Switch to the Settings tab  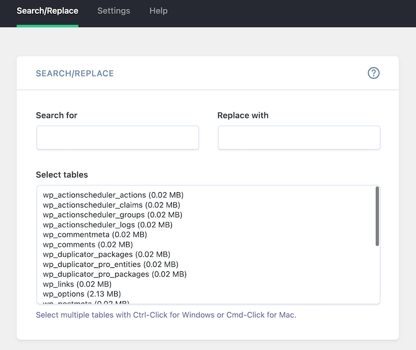tap(114, 11)
